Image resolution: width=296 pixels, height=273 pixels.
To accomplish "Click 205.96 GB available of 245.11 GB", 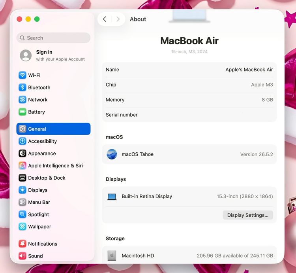I will pyautogui.click(x=235, y=256).
